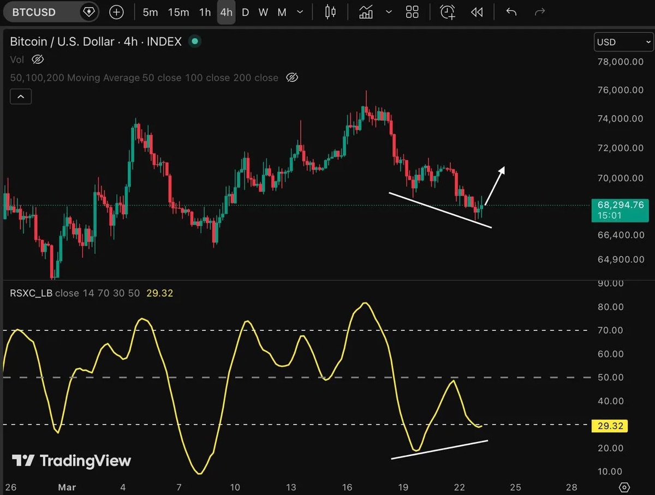This screenshot has height=495, width=655.
Task: Switch to the 15m timeframe
Action: [x=178, y=12]
